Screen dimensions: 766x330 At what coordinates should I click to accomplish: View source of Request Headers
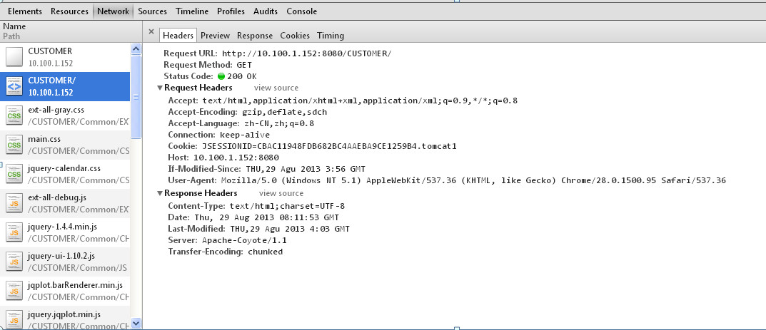pyautogui.click(x=276, y=88)
